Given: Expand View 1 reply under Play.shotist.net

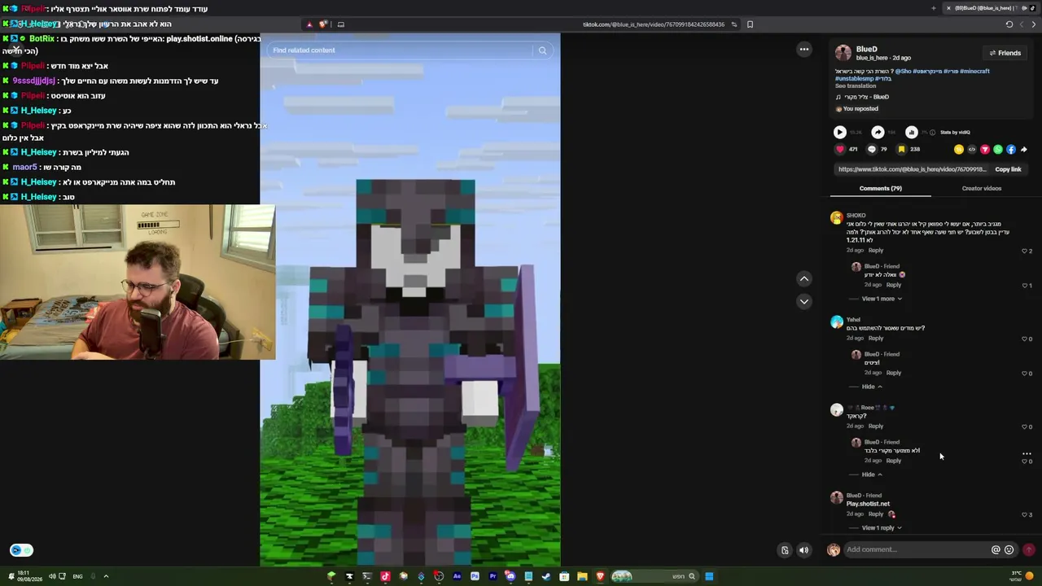Looking at the screenshot, I should click(x=882, y=528).
